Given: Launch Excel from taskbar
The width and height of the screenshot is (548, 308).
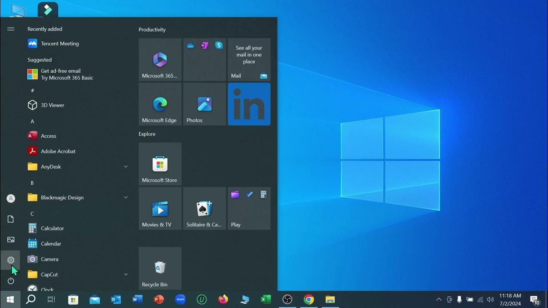Looking at the screenshot, I should click(266, 299).
